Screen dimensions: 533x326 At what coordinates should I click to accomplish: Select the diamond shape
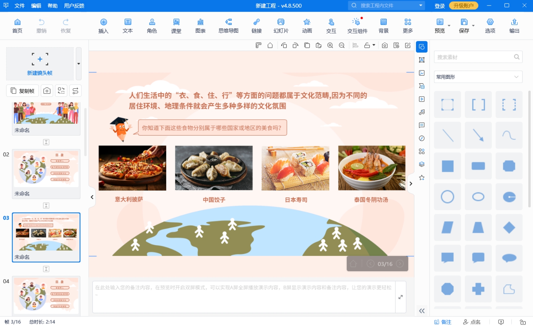point(509,228)
